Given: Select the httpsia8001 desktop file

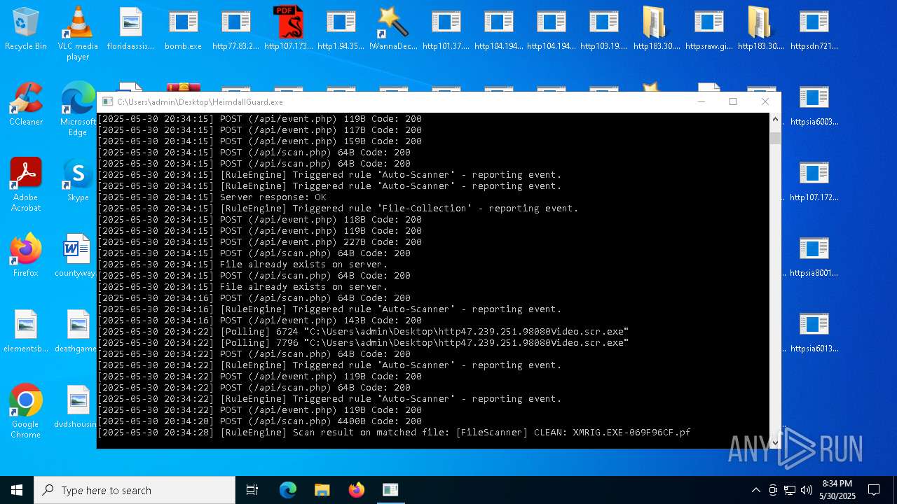Looking at the screenshot, I should click(814, 255).
